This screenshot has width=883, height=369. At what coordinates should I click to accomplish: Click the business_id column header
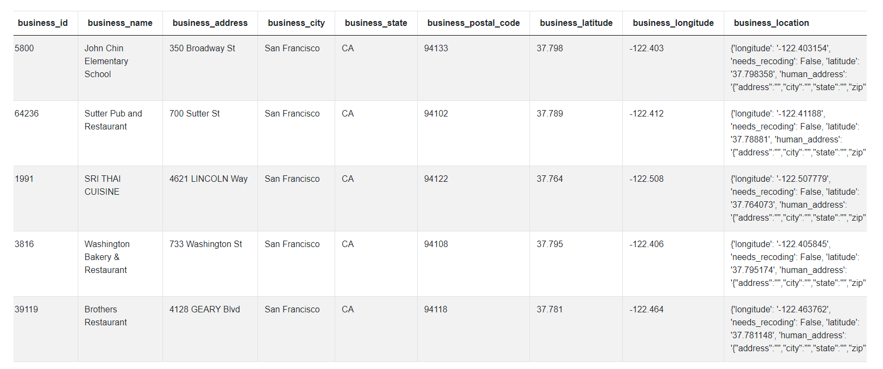click(43, 23)
